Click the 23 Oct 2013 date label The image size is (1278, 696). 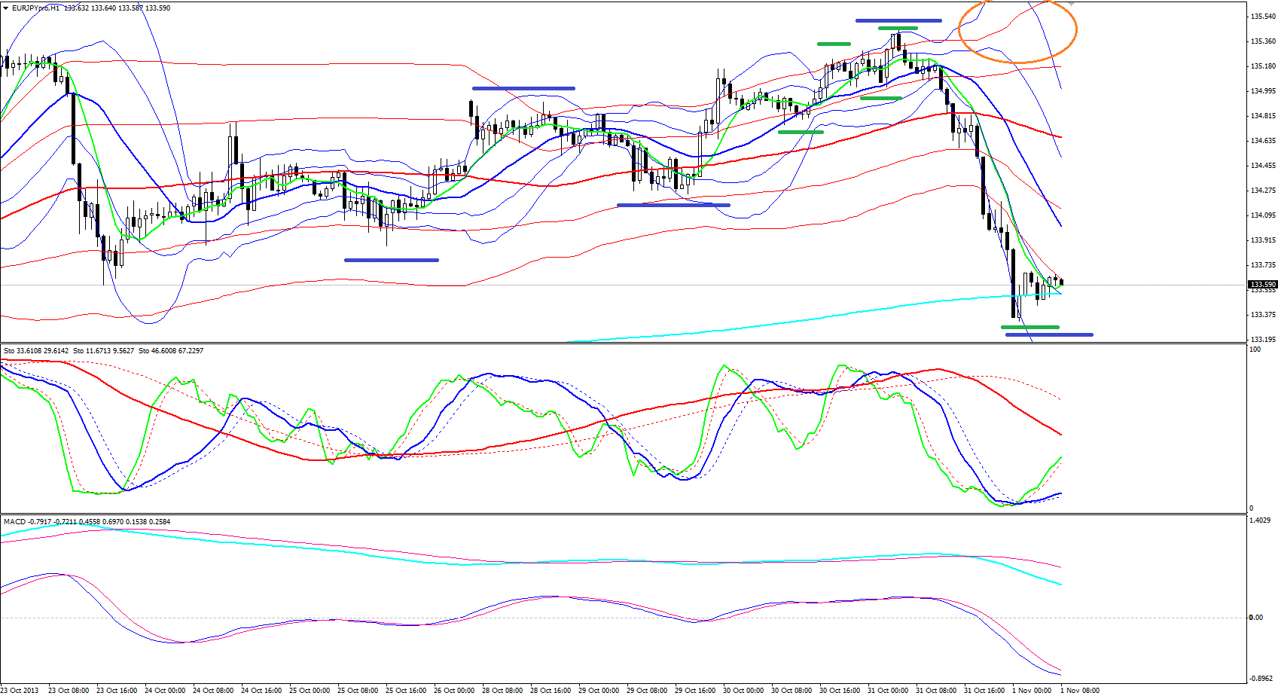tap(20, 690)
